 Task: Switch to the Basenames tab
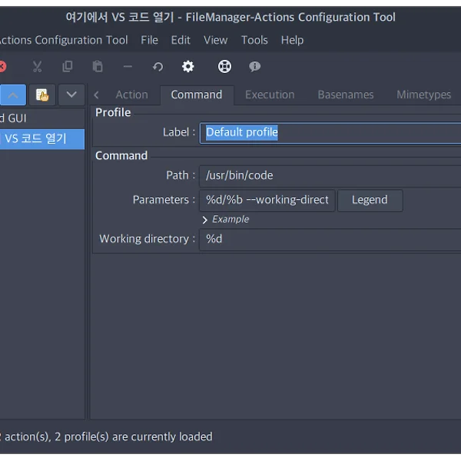pyautogui.click(x=346, y=95)
